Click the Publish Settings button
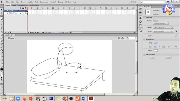This screenshot has width=180, height=101. point(161,23)
